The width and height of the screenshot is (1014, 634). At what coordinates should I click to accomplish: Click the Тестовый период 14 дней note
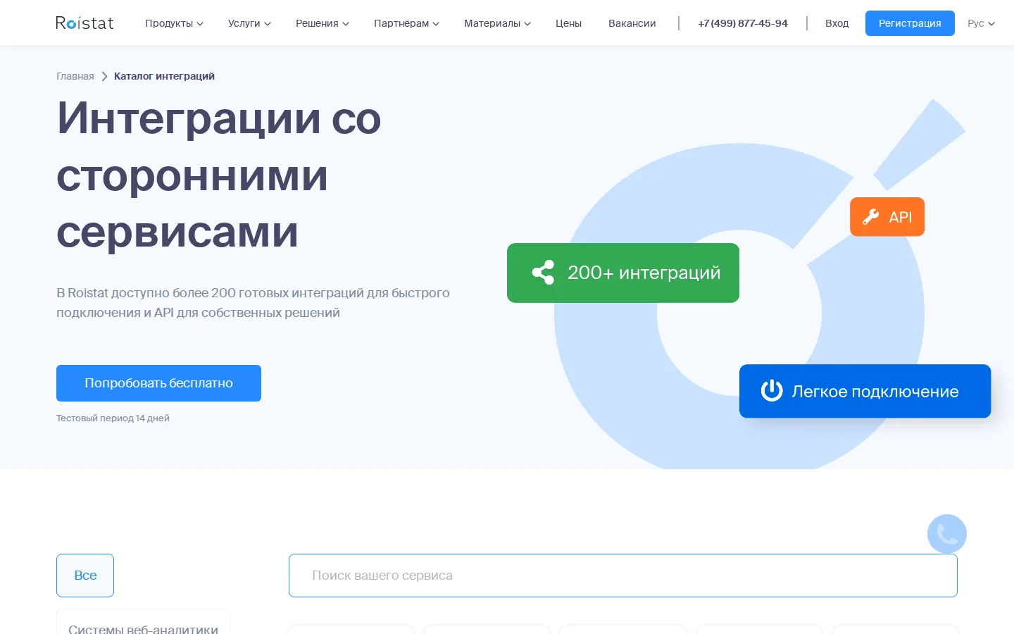coord(113,418)
